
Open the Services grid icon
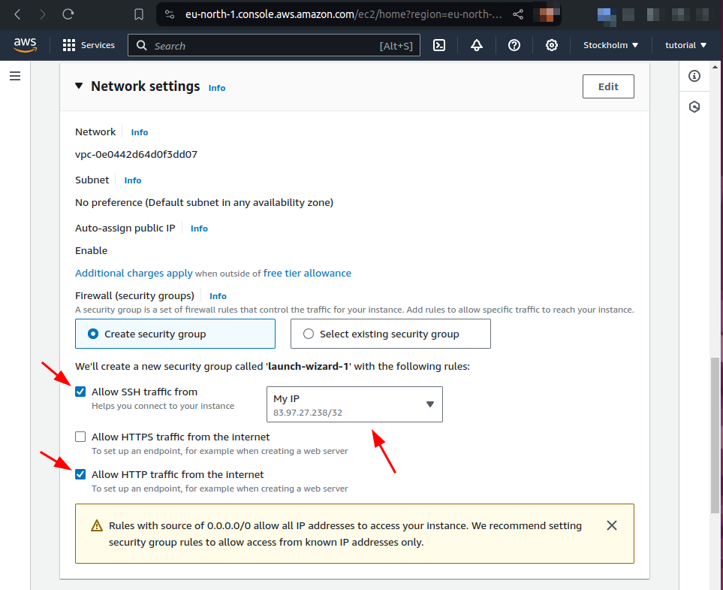coord(68,45)
